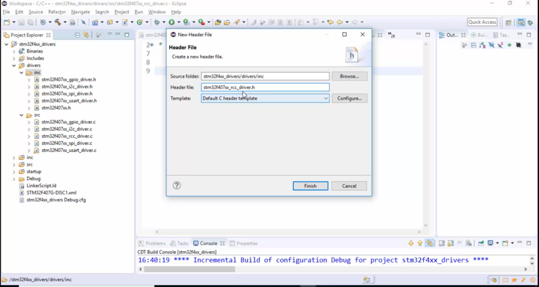Click the Cancel button
539x287 pixels.
pyautogui.click(x=349, y=186)
